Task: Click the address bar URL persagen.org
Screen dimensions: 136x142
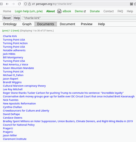Action: (x=54, y=4)
